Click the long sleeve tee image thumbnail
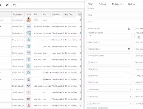The height and width of the screenshot is (109, 143). tap(29, 66)
